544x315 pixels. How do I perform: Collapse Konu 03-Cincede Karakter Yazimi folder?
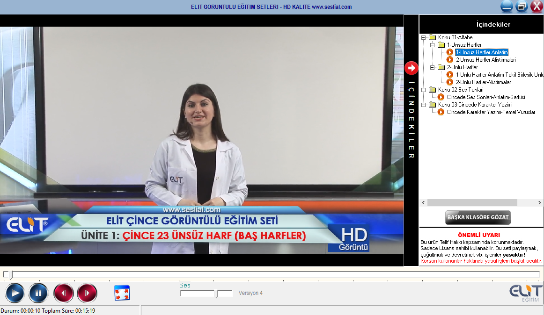coord(423,105)
